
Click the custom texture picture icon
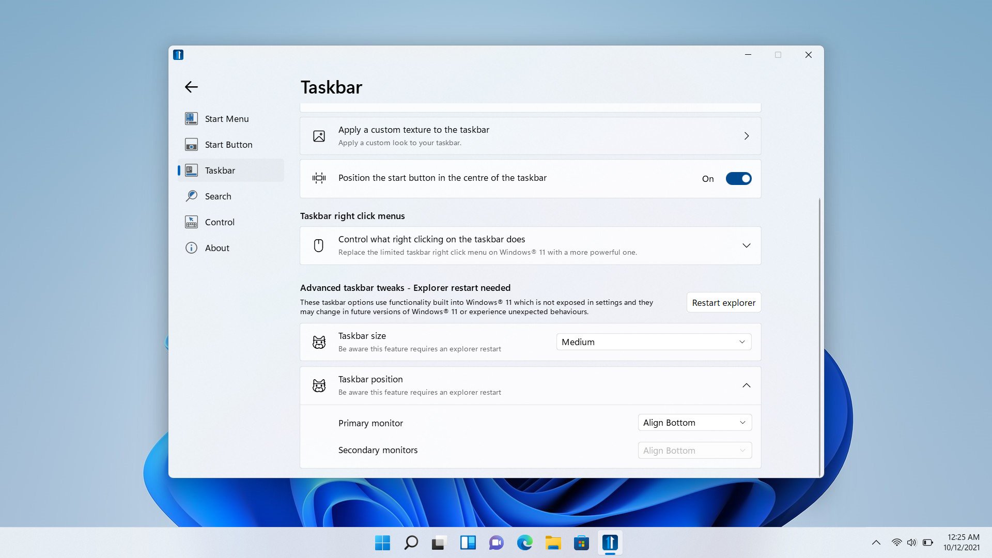tap(319, 136)
